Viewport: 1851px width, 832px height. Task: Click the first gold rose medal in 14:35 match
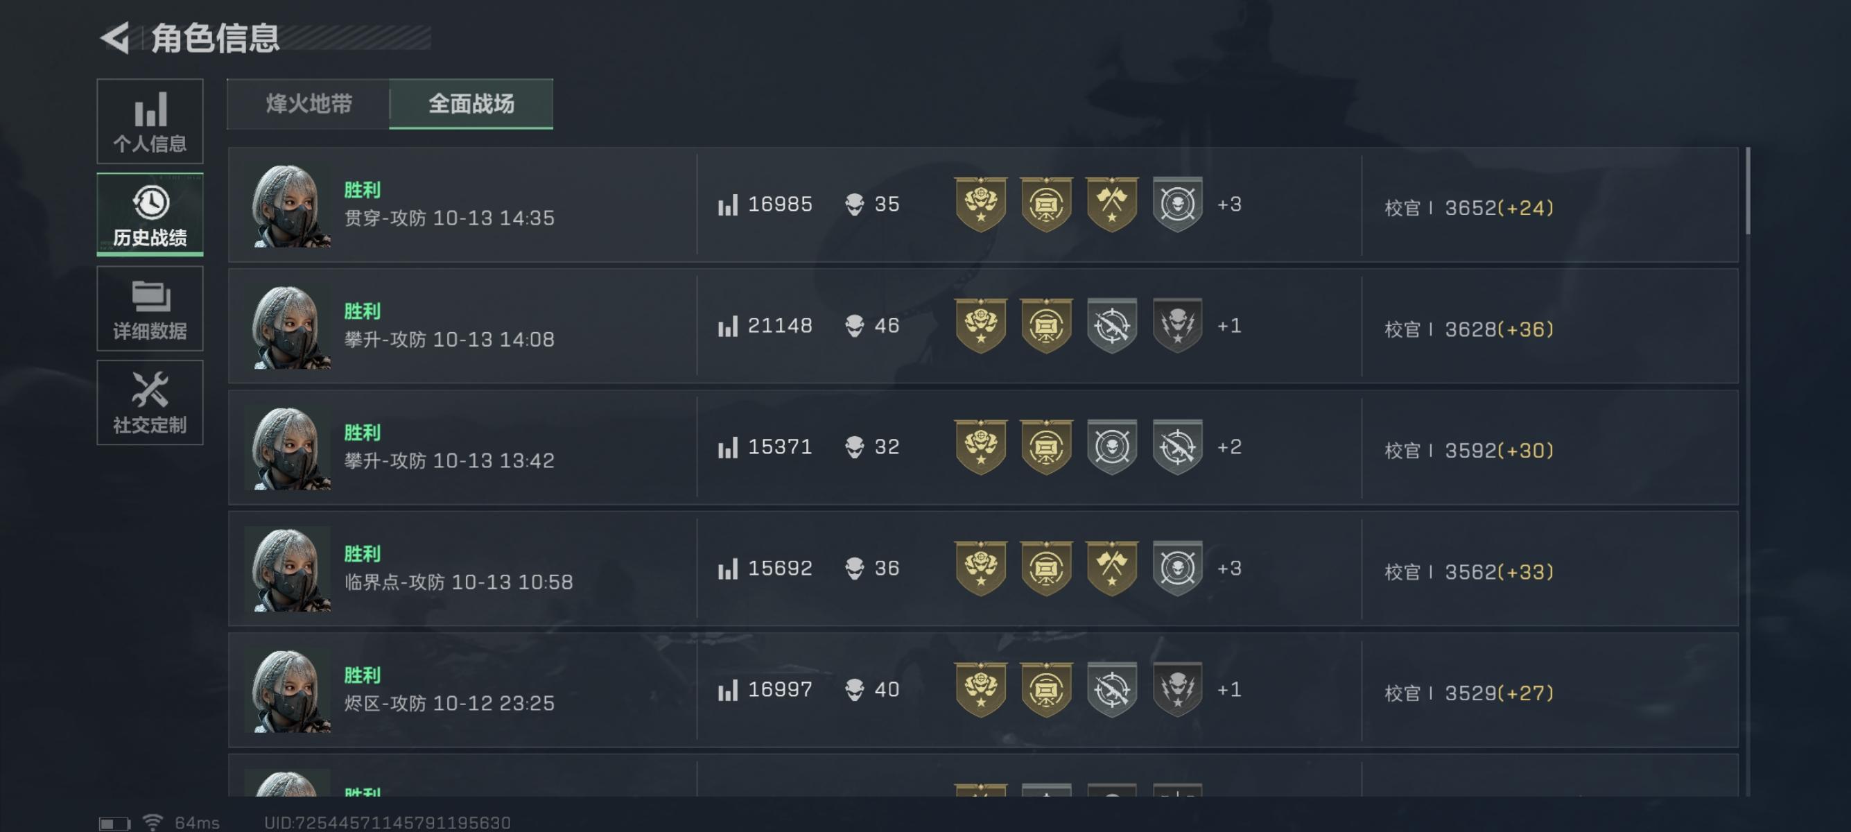[x=981, y=205]
